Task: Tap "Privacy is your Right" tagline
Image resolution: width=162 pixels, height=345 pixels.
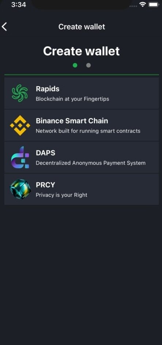Action: click(x=61, y=195)
